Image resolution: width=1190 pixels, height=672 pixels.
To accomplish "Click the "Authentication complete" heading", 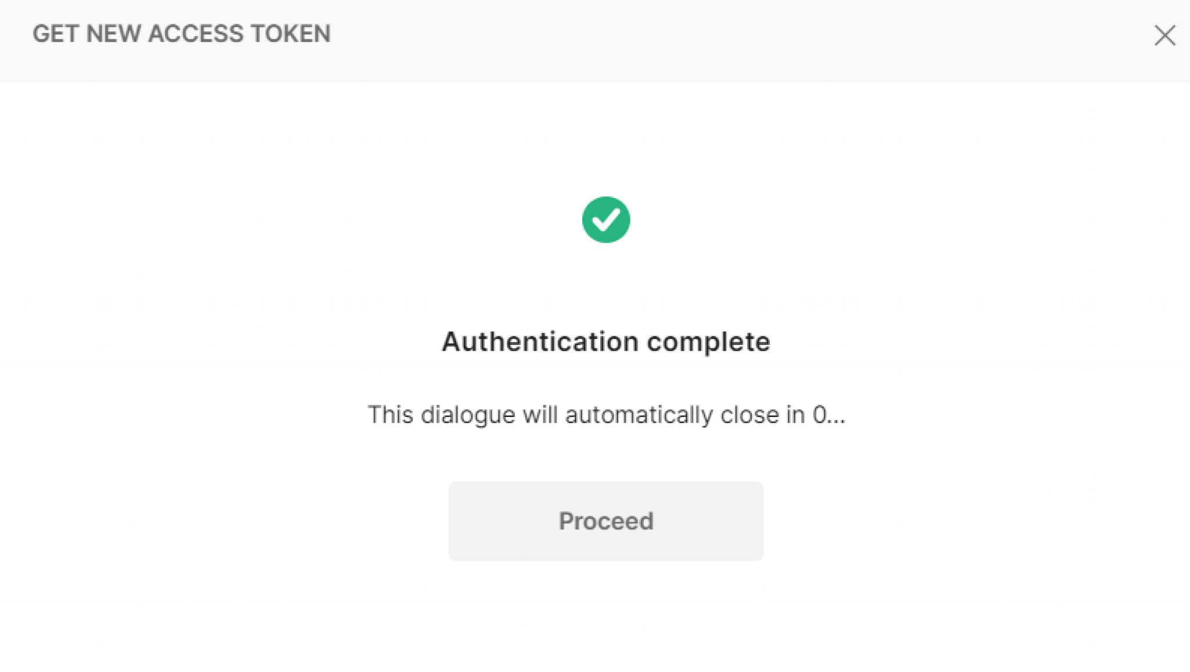I will pos(605,342).
